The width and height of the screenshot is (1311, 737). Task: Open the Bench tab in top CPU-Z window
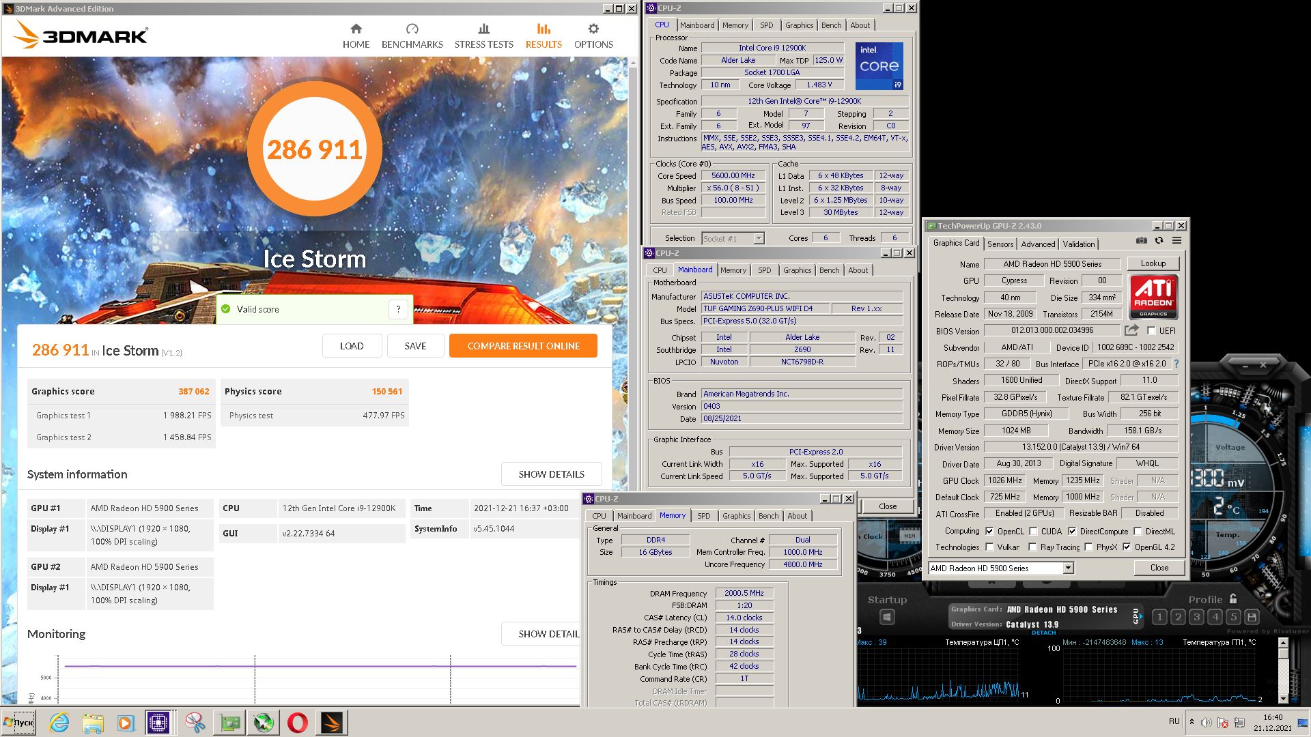[x=831, y=25]
